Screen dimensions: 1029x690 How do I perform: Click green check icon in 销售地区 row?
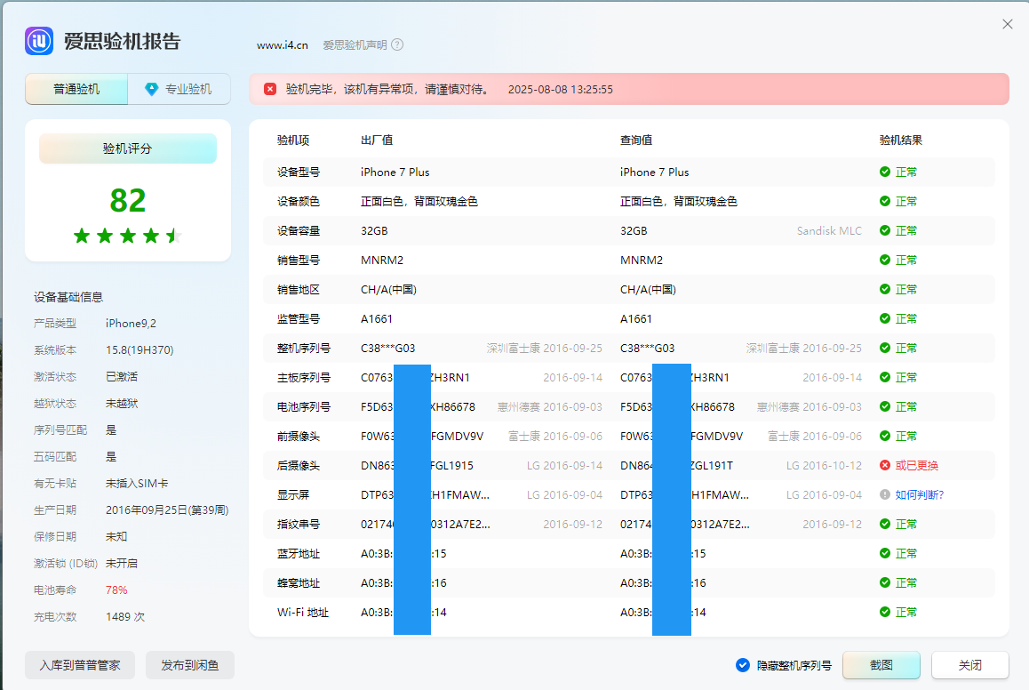tap(885, 289)
